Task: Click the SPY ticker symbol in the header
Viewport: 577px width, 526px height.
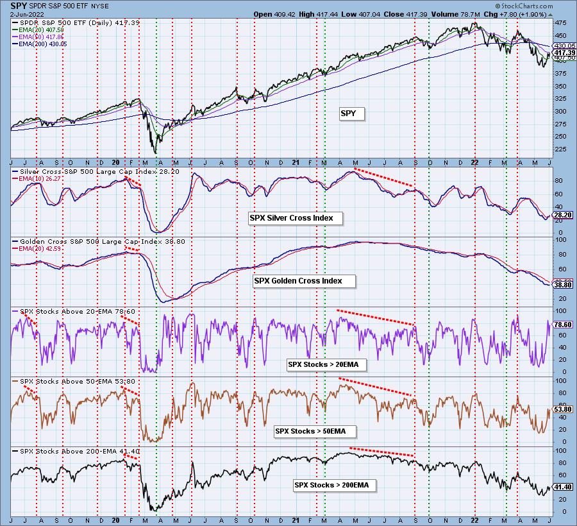Action: [18, 6]
